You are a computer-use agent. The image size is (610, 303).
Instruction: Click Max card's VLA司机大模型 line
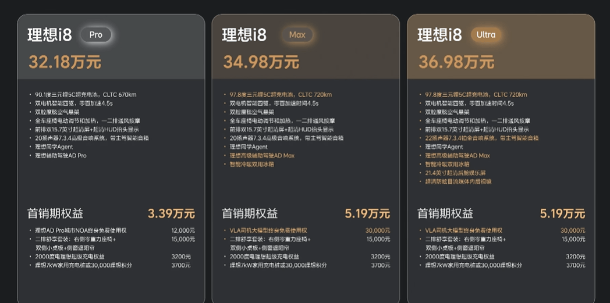tap(268, 230)
